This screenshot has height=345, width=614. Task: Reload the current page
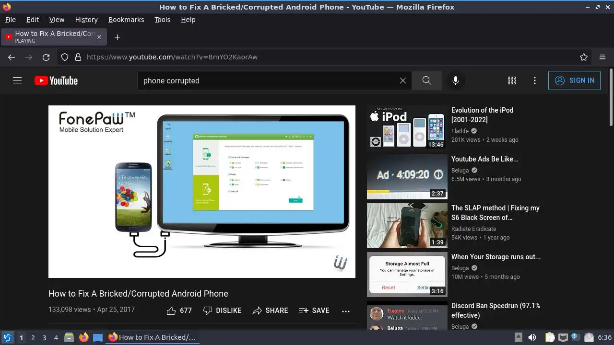[x=46, y=57]
